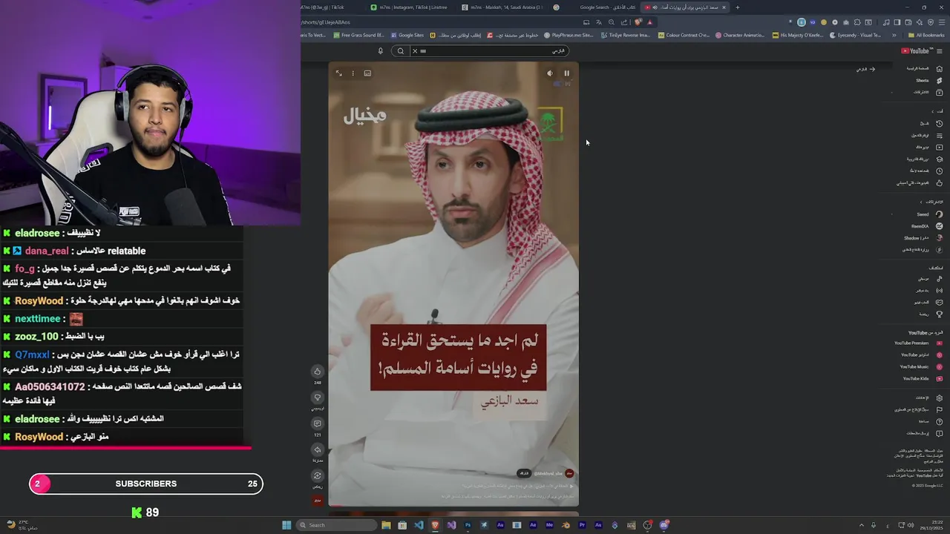The height and width of the screenshot is (534, 950).
Task: Clear the YouTube search text
Action: (x=415, y=51)
